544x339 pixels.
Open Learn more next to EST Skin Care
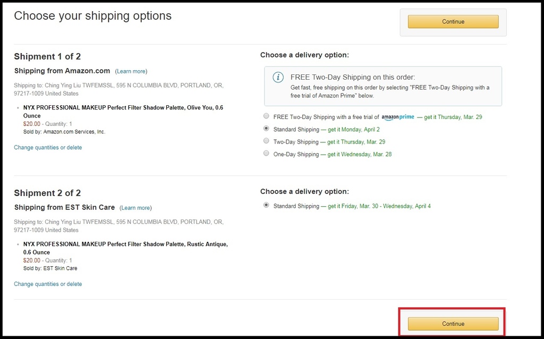coord(135,208)
